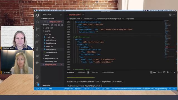Click the 4 Spell status bar item
This screenshot has height=100, width=178.
tap(106, 89)
